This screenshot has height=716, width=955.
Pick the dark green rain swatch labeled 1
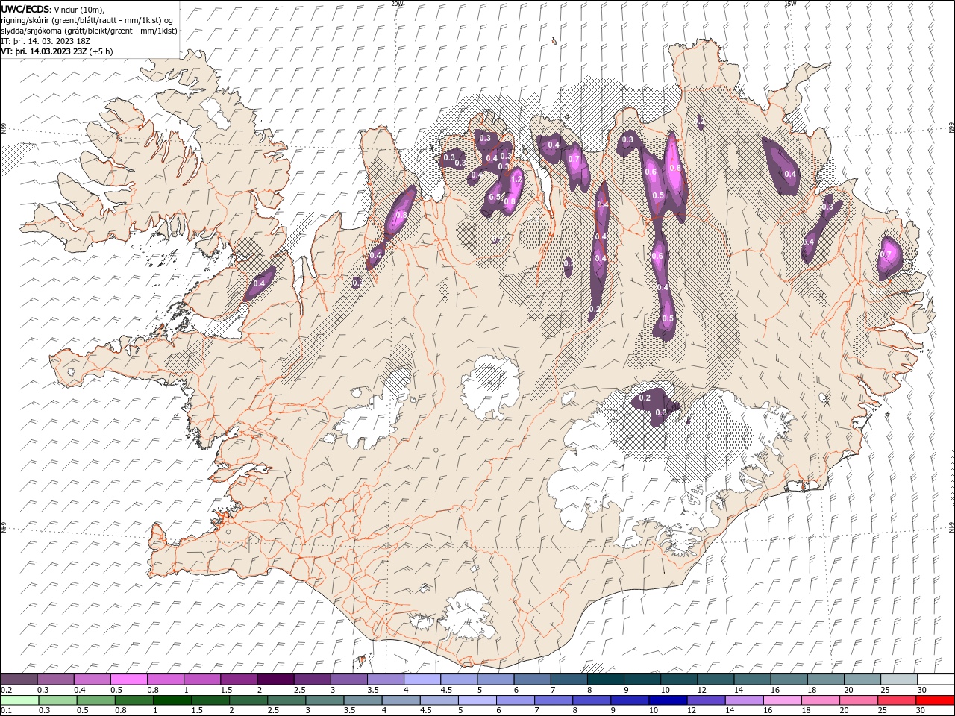point(172,700)
